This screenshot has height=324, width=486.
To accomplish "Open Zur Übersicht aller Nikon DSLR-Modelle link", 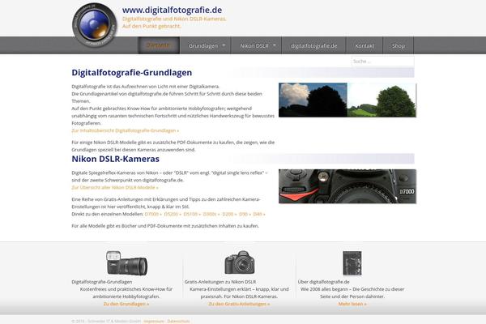I will click(115, 187).
